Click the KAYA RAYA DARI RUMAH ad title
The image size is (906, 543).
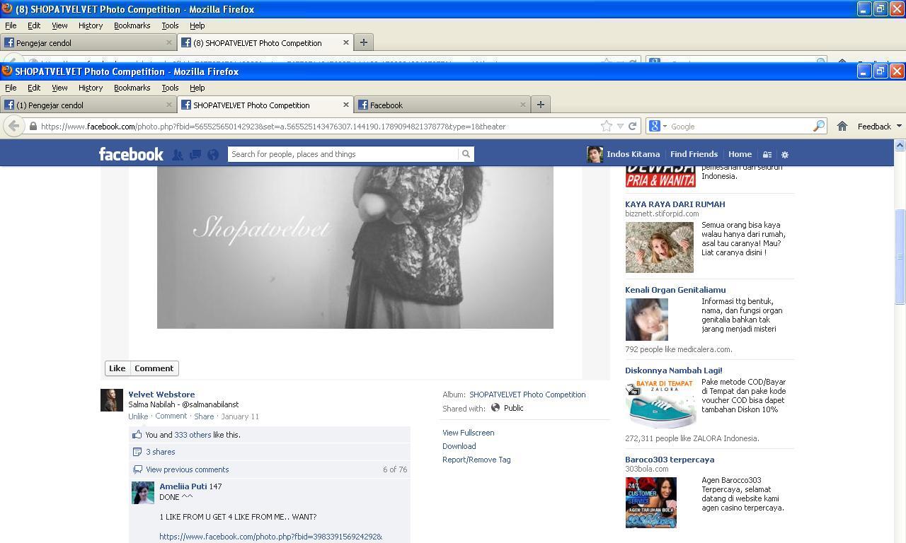click(675, 204)
